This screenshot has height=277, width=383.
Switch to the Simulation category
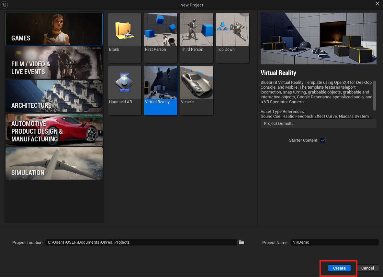tap(54, 163)
